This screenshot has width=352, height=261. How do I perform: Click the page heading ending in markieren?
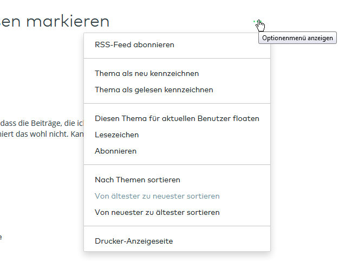click(x=54, y=21)
